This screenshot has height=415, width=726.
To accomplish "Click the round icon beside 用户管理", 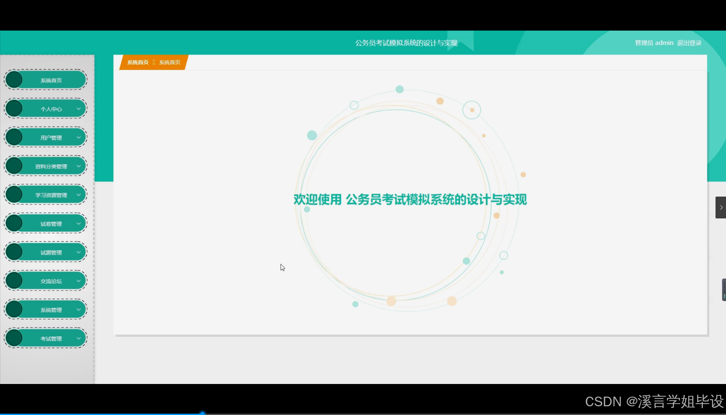I will [14, 137].
